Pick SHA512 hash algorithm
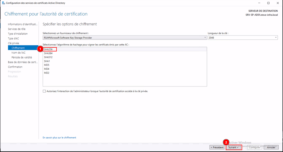283x152 pixels. pos(48,57)
